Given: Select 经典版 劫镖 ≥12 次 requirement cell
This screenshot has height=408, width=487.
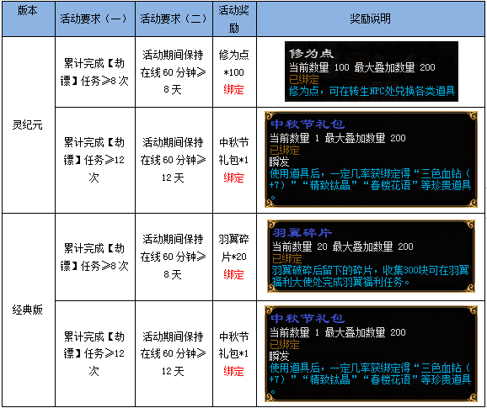Looking at the screenshot, I should point(95,354).
